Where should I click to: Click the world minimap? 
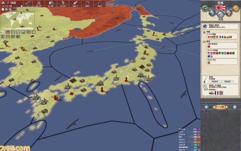(x=18, y=20)
